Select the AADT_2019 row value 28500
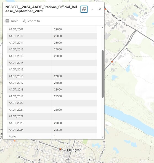Screen dimensions: 154x163 (x=58, y=96)
